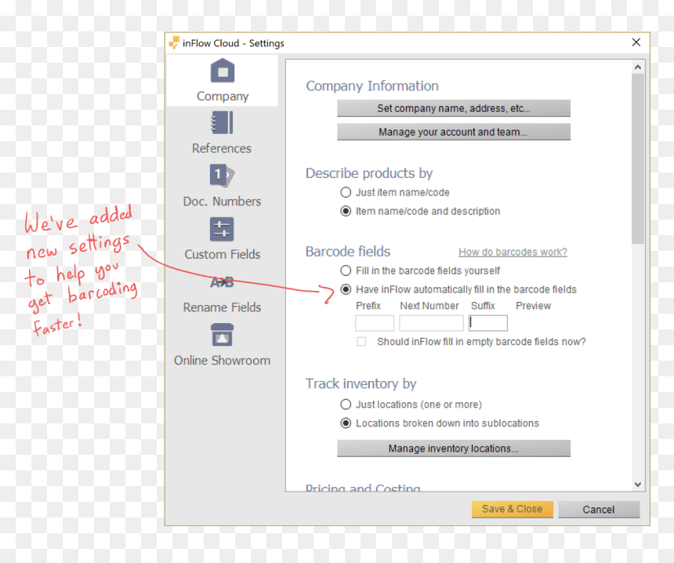The width and height of the screenshot is (674, 563).
Task: Select 'Item name/code and description' option
Action: coord(346,211)
